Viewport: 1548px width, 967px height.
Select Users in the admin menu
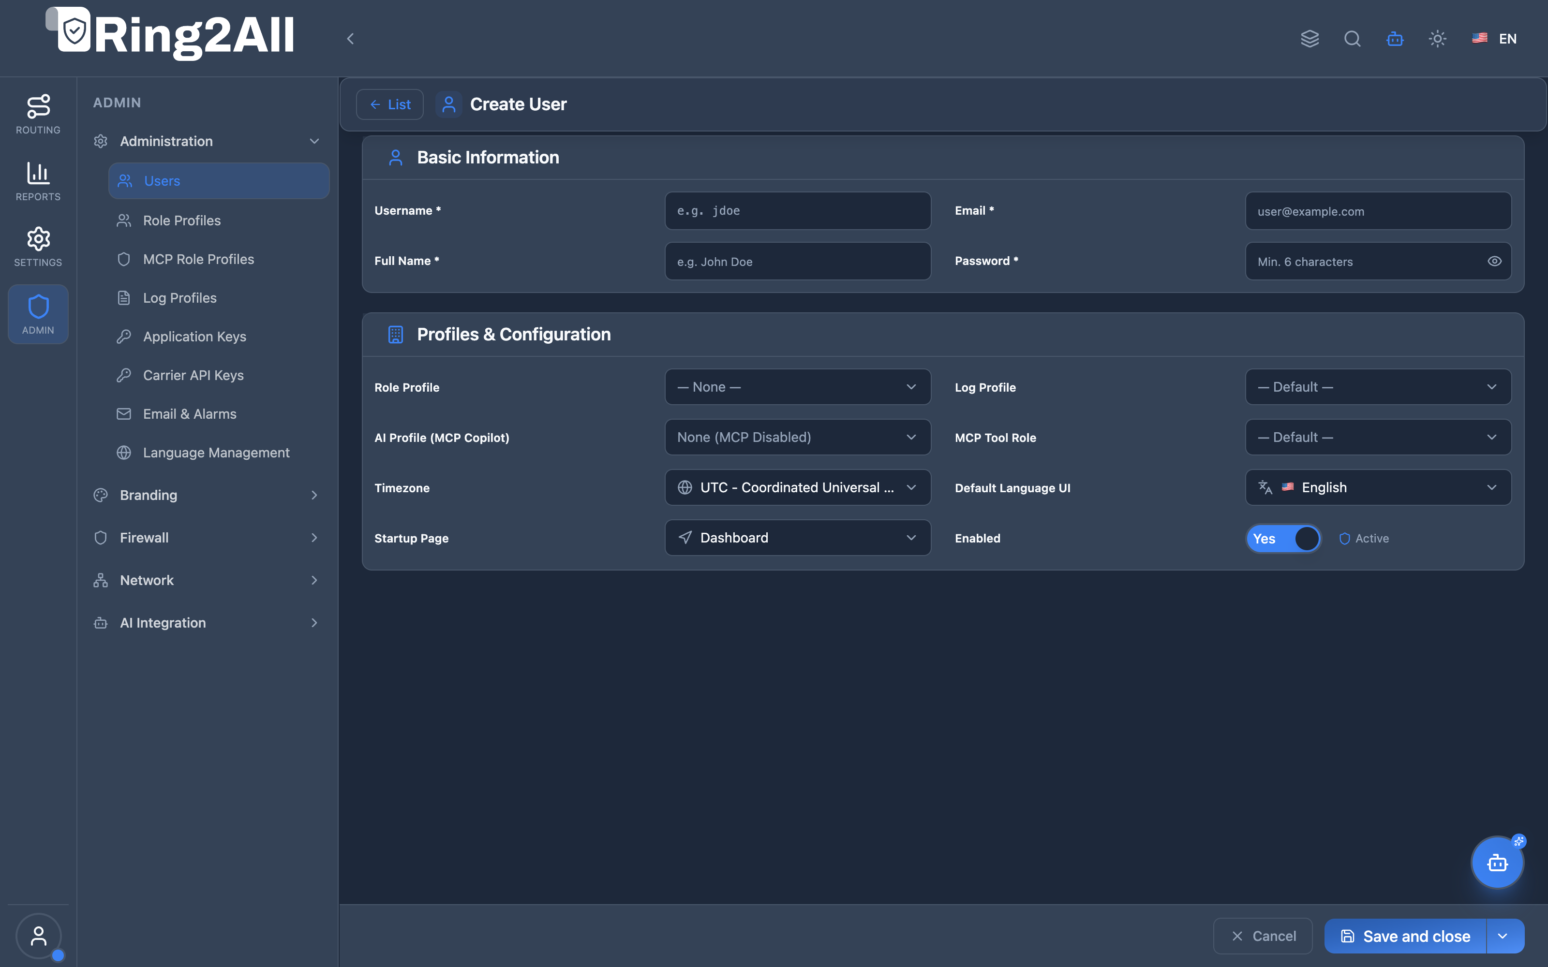(x=219, y=181)
